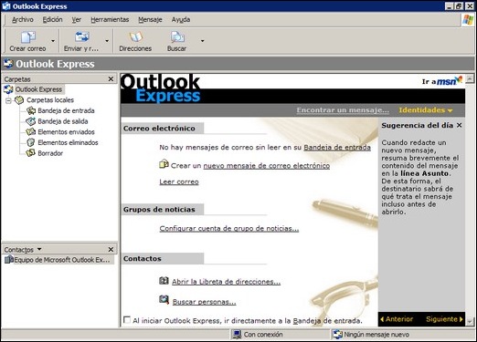
Task: Close the Carpetas pane
Action: point(111,79)
